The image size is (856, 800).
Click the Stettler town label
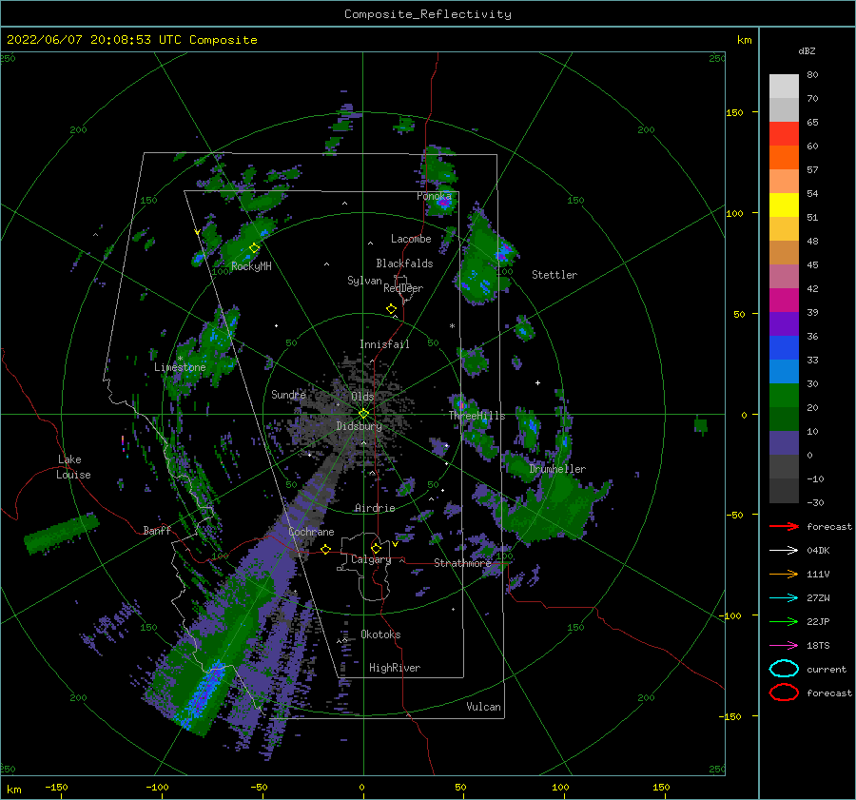click(x=554, y=275)
